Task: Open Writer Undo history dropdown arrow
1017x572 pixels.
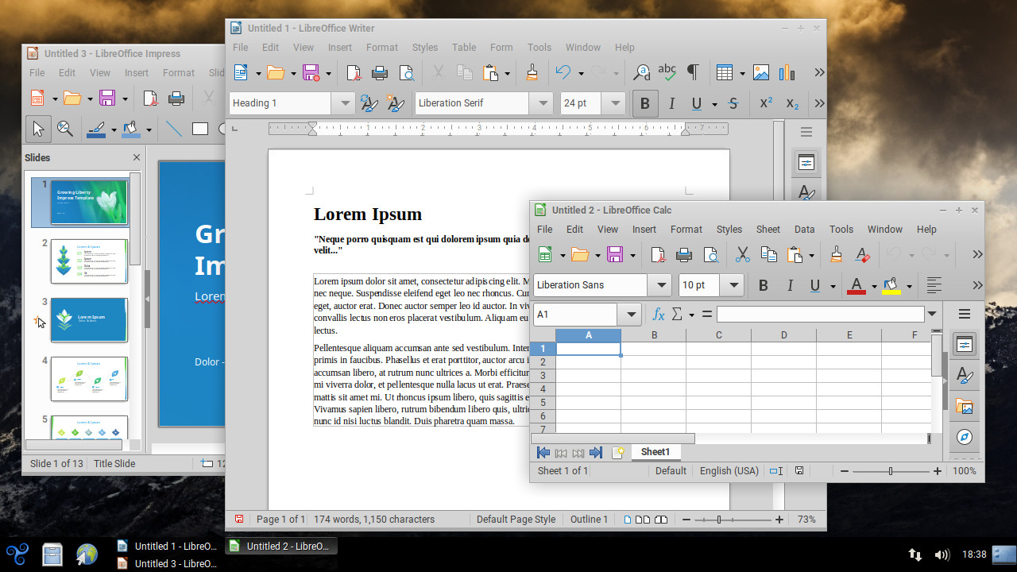Action: pyautogui.click(x=581, y=72)
